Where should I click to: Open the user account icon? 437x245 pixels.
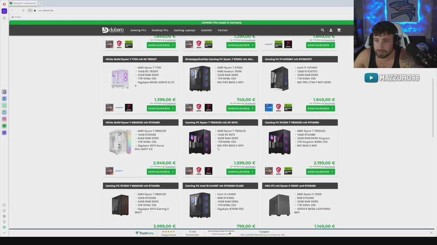tap(330, 30)
